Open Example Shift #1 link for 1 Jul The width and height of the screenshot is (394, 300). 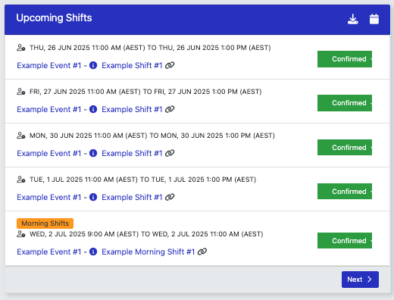pyautogui.click(x=132, y=197)
